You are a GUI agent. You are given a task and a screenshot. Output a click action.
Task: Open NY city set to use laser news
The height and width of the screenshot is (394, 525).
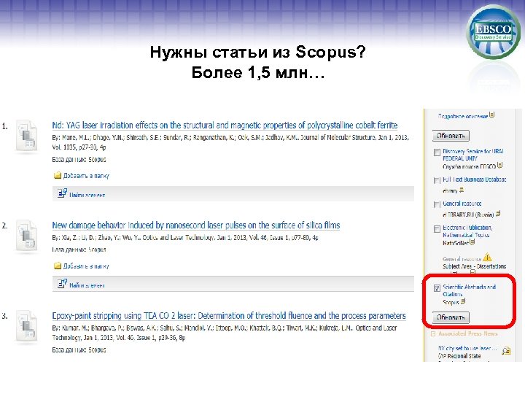tap(467, 349)
